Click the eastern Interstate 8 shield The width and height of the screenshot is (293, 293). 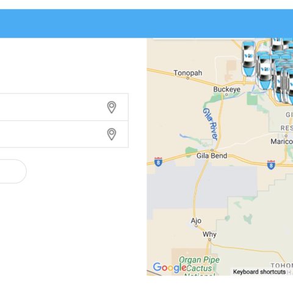tap(271, 165)
